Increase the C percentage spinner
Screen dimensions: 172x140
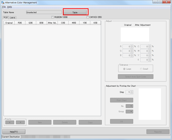[149, 46]
